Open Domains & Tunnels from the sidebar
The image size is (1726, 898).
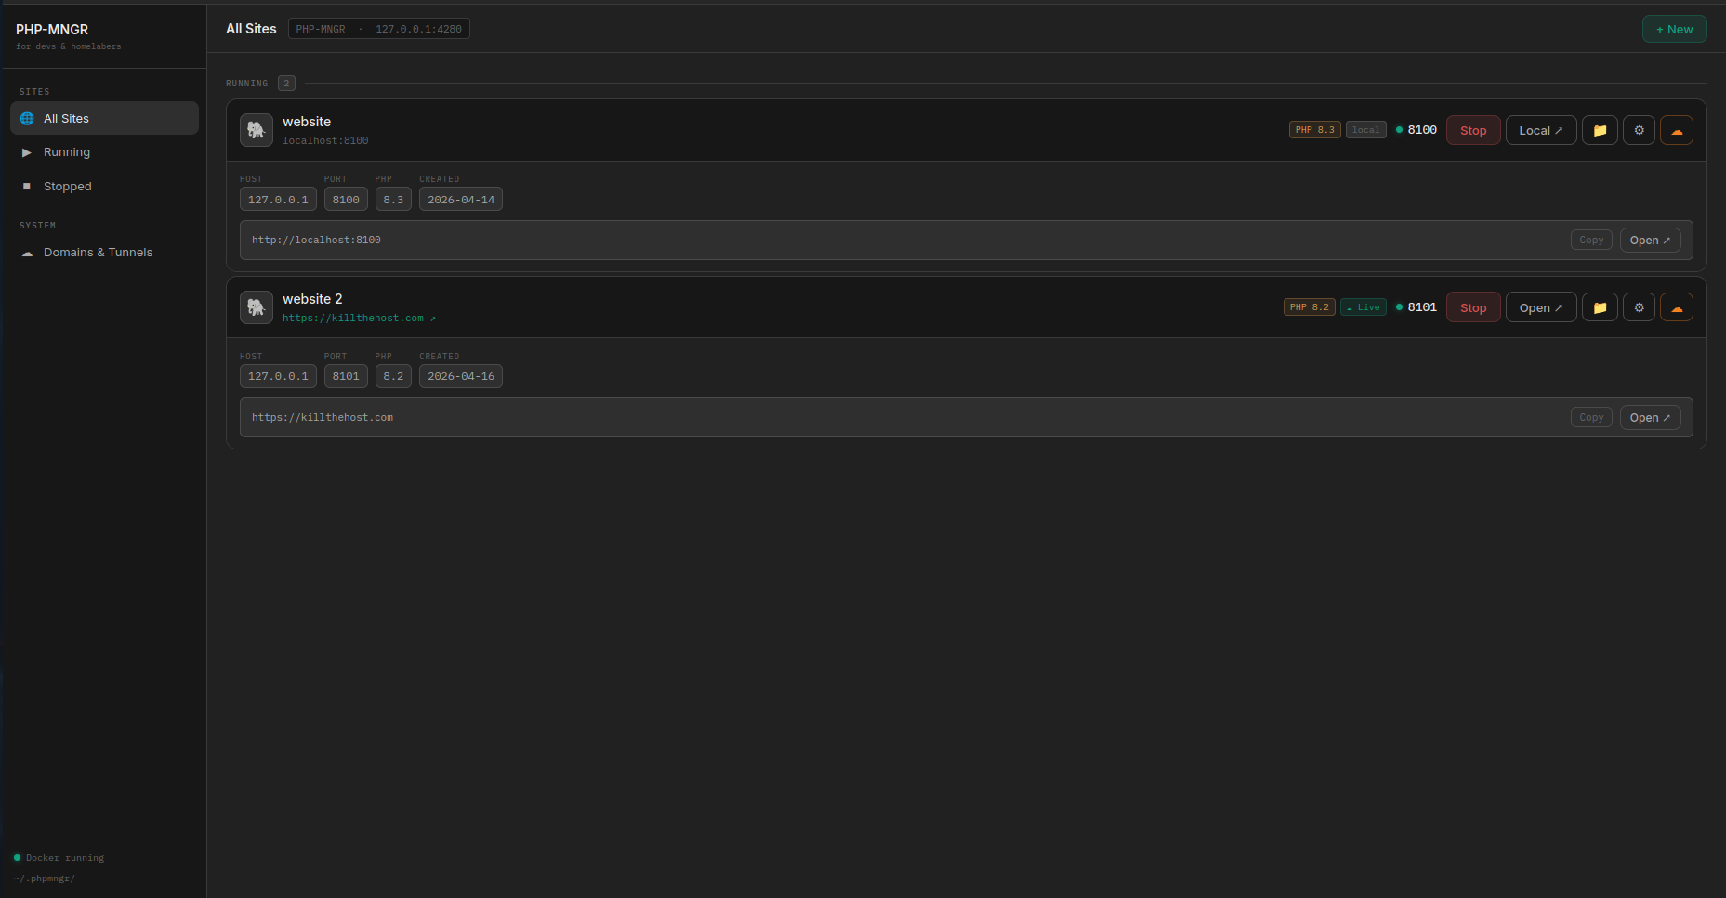tap(98, 252)
